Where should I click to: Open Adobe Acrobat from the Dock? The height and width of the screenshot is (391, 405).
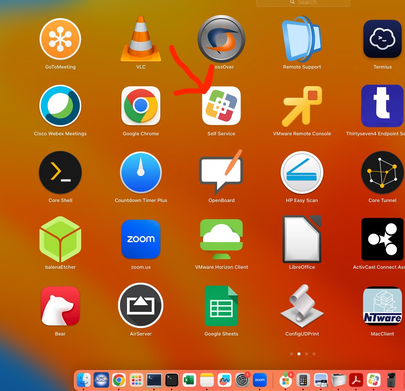click(x=356, y=380)
